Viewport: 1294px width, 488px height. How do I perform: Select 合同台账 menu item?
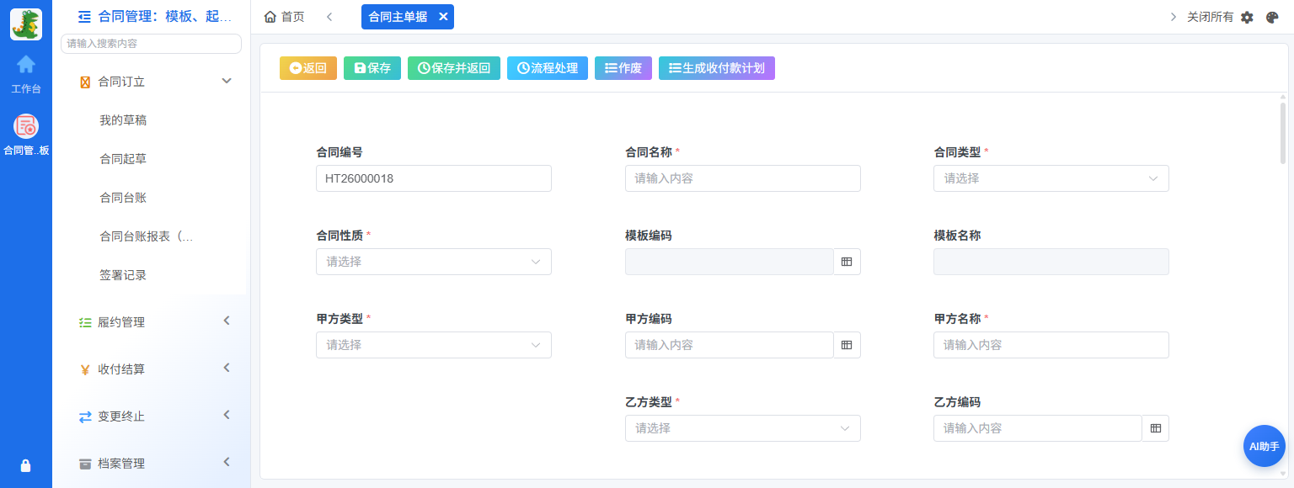pyautogui.click(x=123, y=198)
